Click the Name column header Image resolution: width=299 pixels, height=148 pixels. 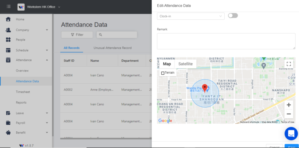[x=95, y=61]
